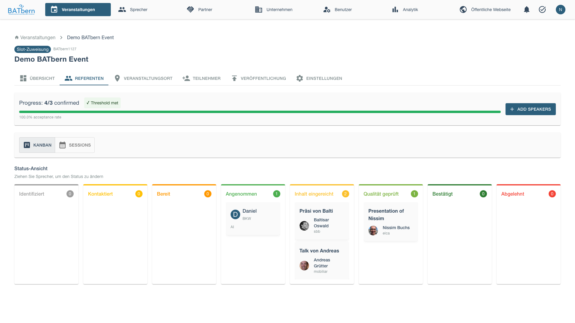Image resolution: width=575 pixels, height=323 pixels.
Task: Click the home icon in breadcrumb
Action: [17, 37]
